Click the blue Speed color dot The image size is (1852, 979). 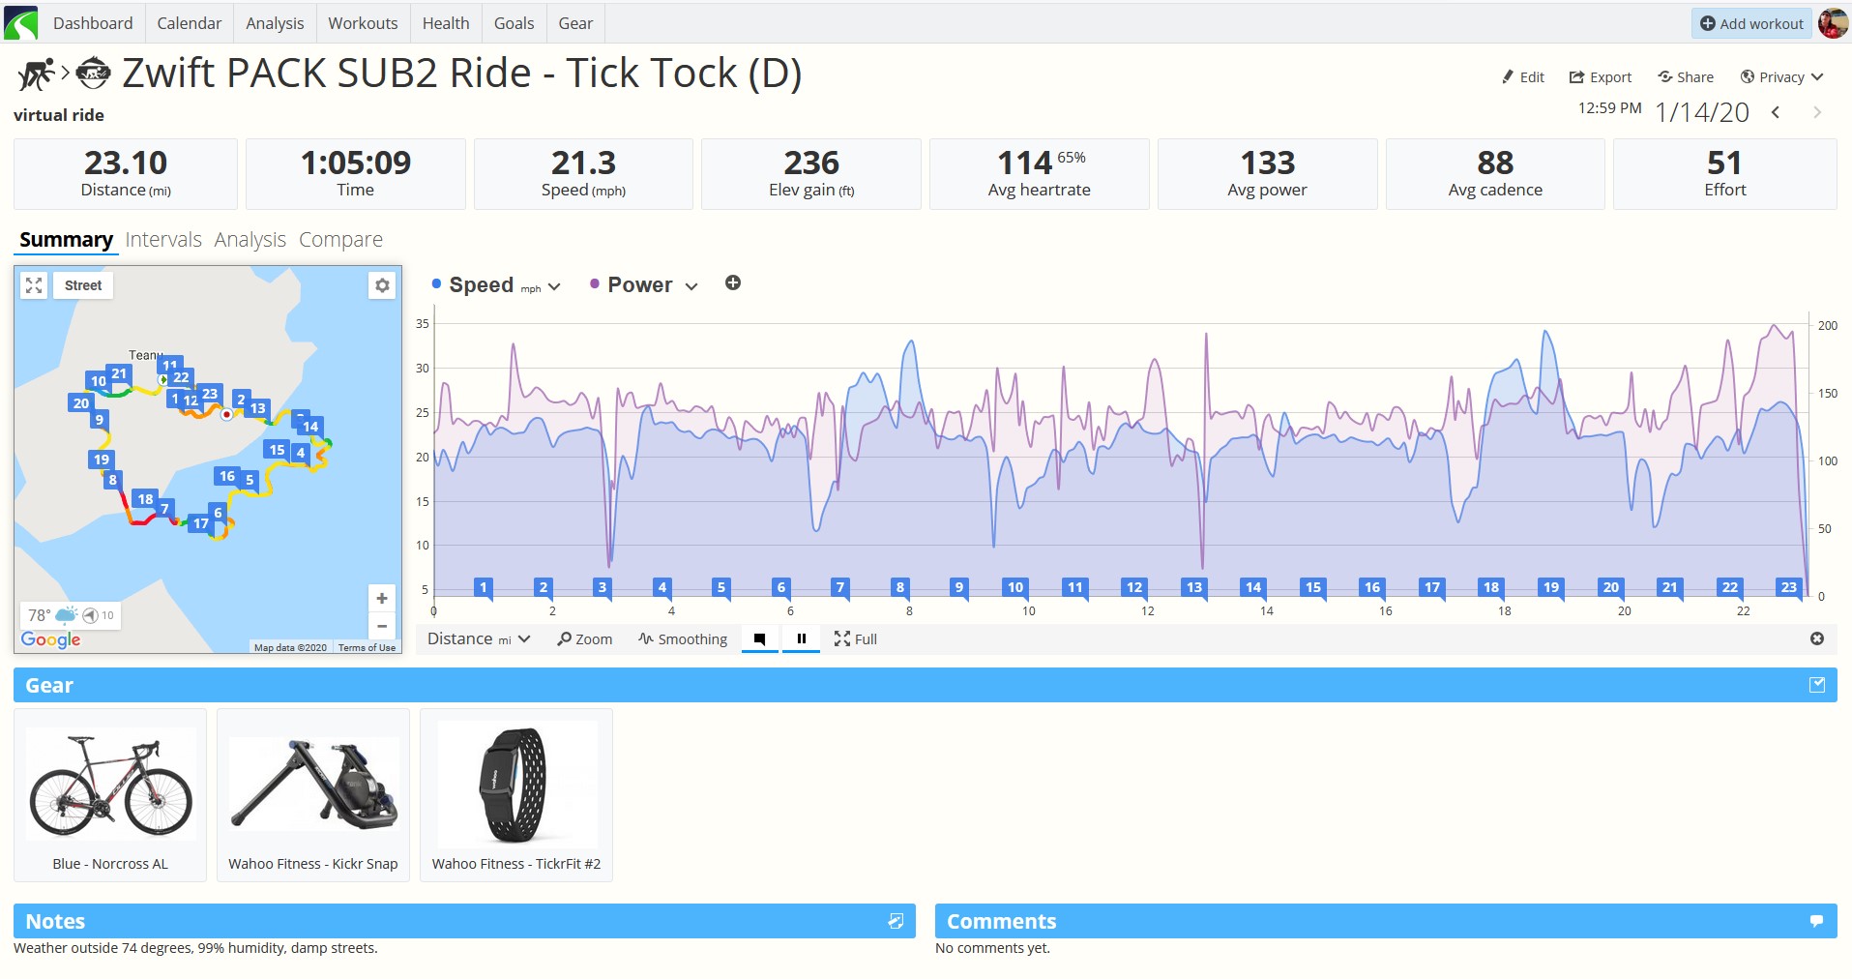pos(436,283)
